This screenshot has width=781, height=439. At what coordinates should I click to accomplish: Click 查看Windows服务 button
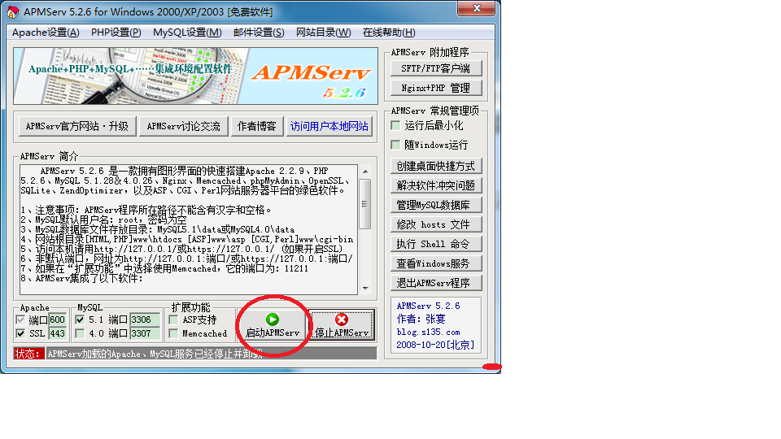point(436,263)
